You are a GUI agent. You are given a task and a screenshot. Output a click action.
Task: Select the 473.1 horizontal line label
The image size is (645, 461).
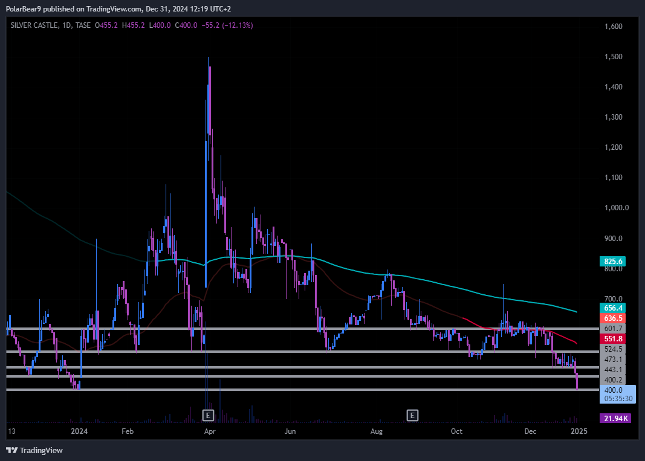pos(615,359)
